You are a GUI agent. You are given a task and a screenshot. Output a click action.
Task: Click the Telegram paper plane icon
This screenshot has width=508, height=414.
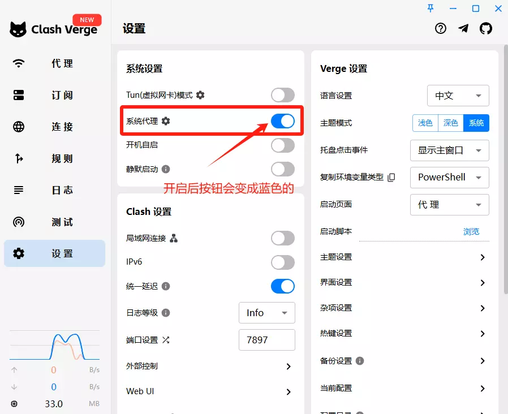(463, 28)
